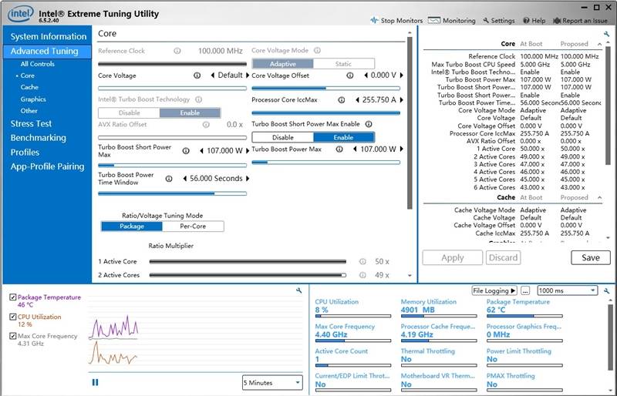Open the Stress Test section
The image size is (617, 396).
click(31, 123)
